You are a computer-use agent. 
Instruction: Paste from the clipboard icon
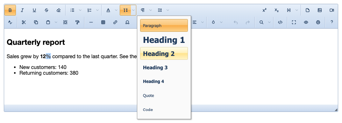pos(48,22)
